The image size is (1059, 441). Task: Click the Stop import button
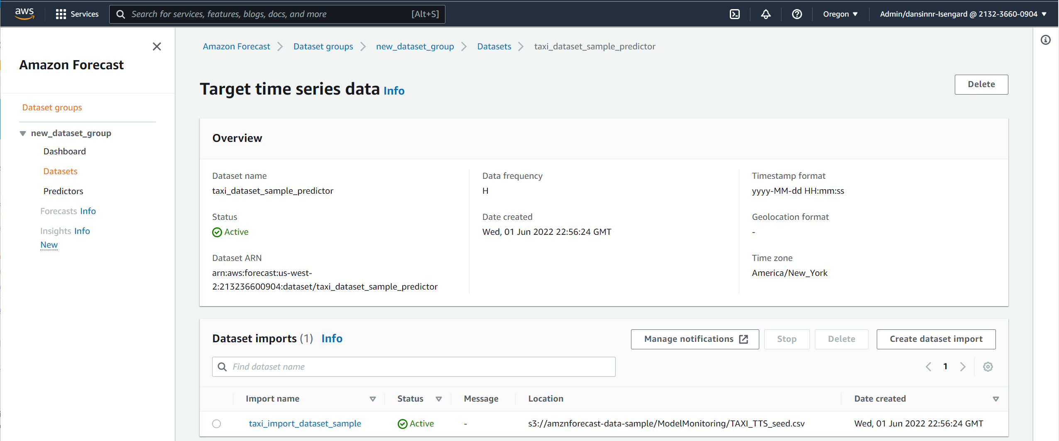[786, 339]
